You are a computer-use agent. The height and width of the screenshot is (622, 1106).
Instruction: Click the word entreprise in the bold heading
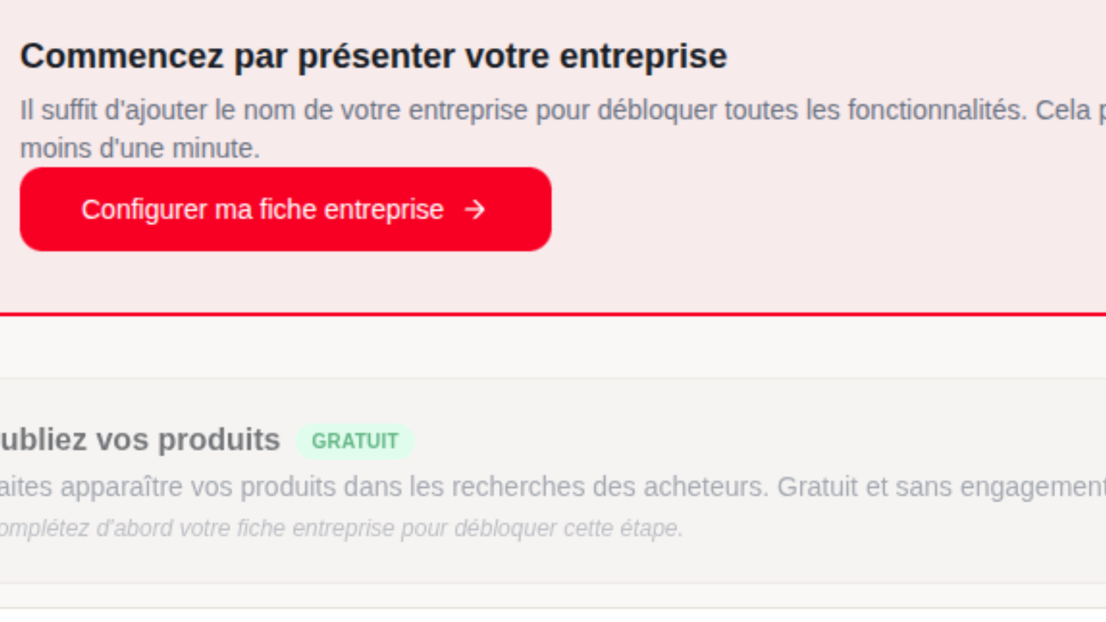coord(643,56)
